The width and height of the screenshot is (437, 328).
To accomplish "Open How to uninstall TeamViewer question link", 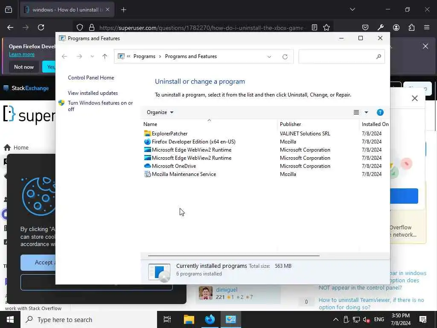I will coord(371,304).
